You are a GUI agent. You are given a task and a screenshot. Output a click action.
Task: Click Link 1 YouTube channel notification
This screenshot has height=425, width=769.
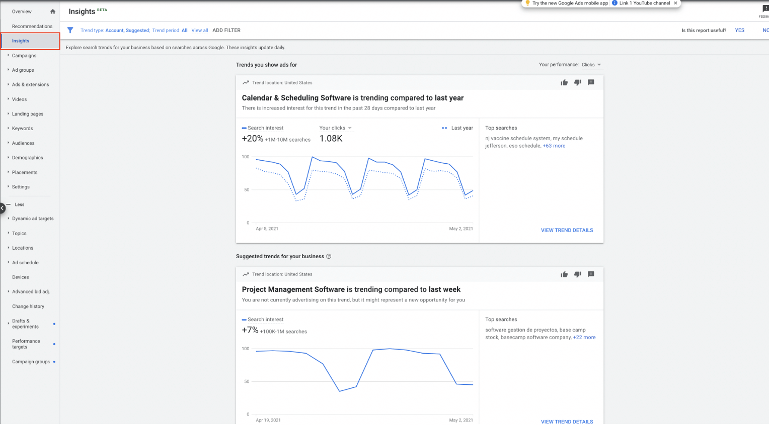645,3
